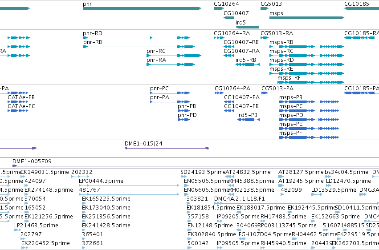This screenshot has height=250, width=379.
Task: Click the msps-RF transcript label
Action: coord(289,78)
